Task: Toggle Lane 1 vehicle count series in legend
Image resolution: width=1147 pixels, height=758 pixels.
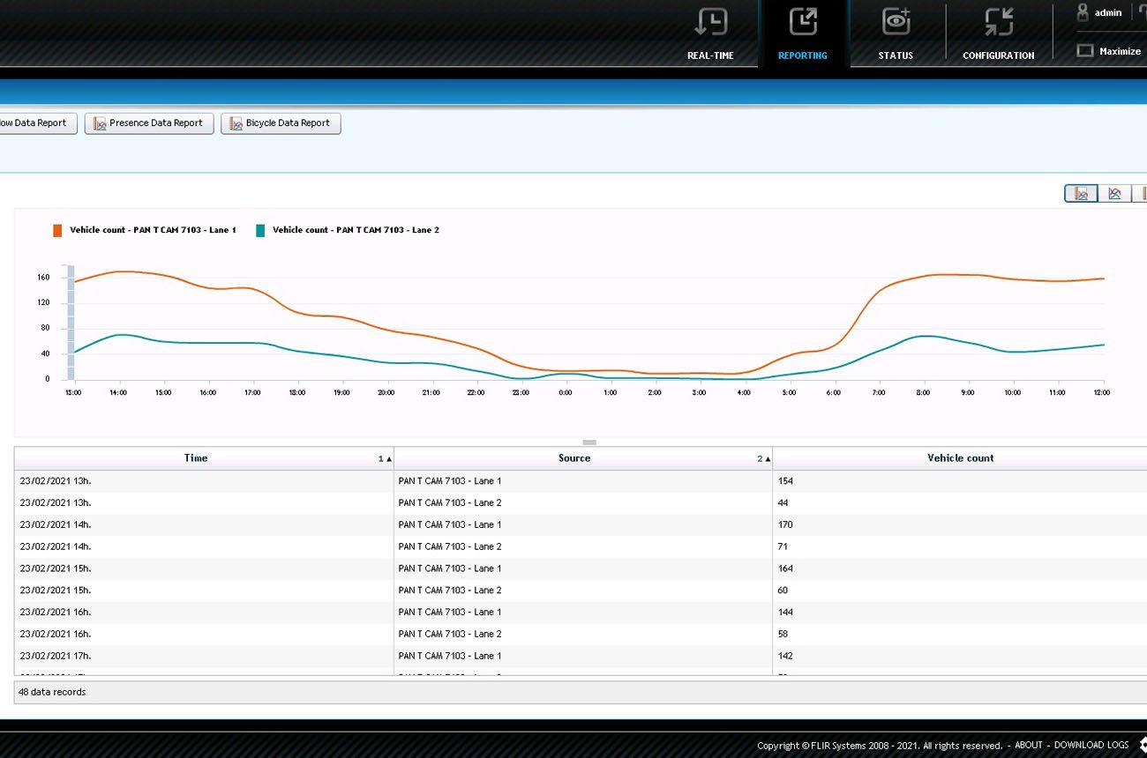Action: (x=153, y=230)
